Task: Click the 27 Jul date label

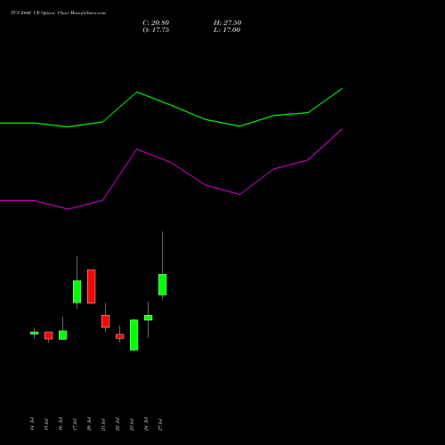Action: [160, 424]
